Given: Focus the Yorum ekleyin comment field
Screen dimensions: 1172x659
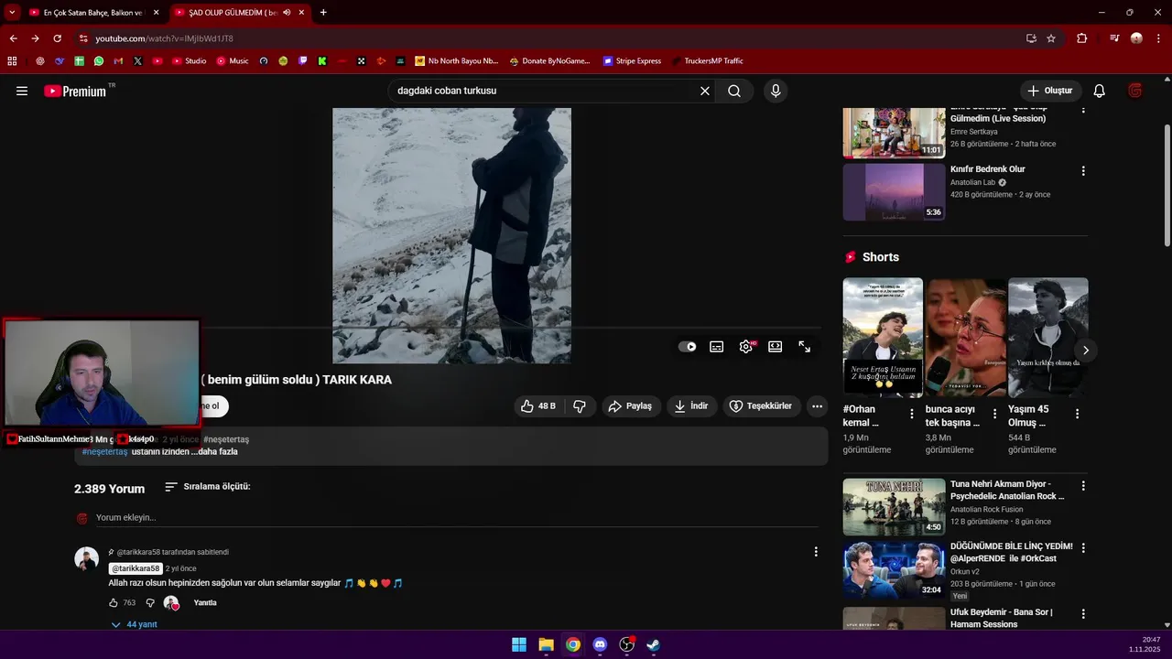Looking at the screenshot, I should pyautogui.click(x=456, y=518).
